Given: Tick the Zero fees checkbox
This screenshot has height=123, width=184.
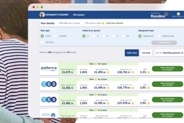Looking at the screenshot, I should click(x=42, y=42).
